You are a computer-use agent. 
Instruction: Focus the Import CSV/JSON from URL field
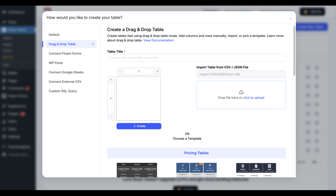241,74
